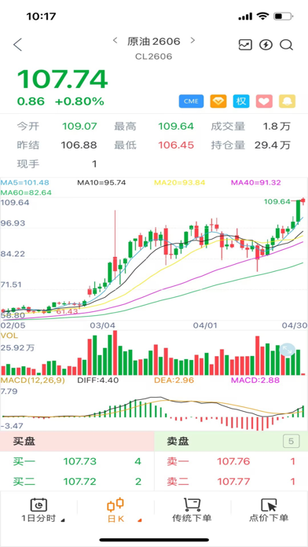
Task: Select the MA20=93.84 indicator label
Action: [x=180, y=182]
